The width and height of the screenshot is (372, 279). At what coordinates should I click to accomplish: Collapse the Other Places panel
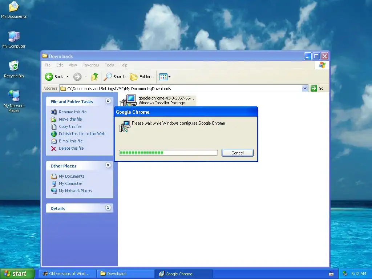tap(108, 165)
